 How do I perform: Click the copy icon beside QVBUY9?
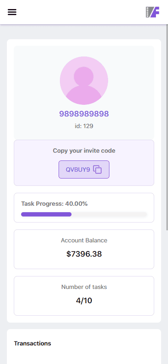click(97, 169)
